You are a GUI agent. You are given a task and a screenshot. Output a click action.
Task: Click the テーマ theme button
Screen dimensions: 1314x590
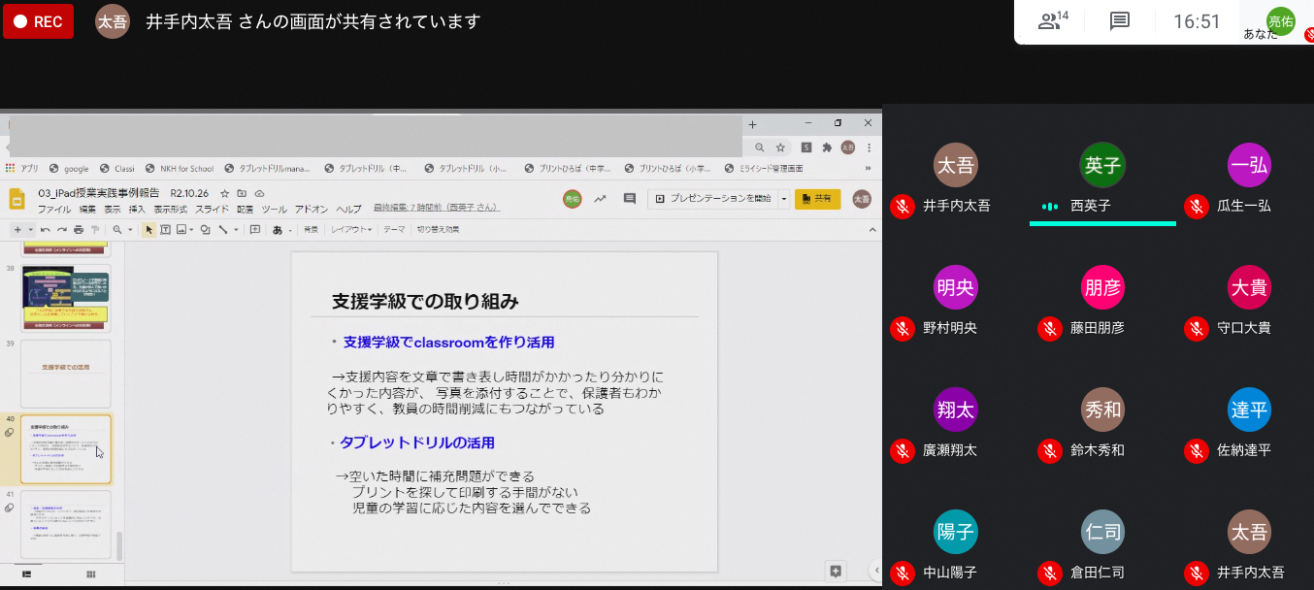point(394,230)
